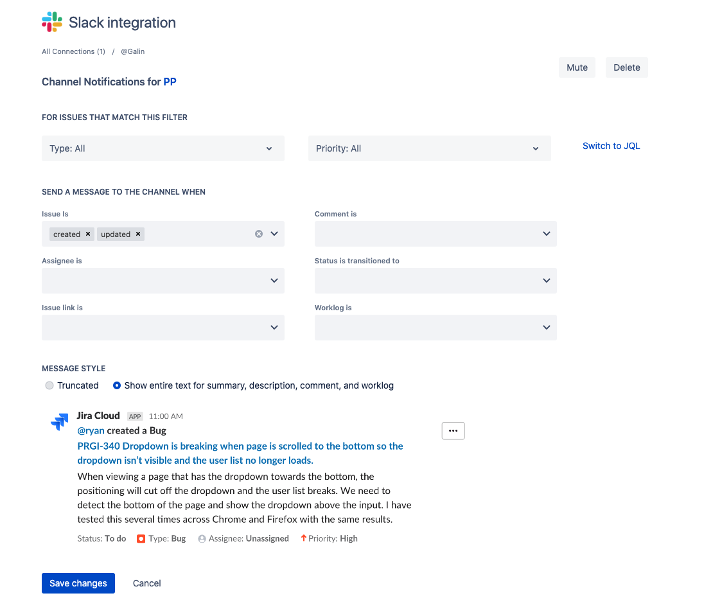Expand the Issue Is dropdown arrow
Image resolution: width=713 pixels, height=607 pixels.
274,234
